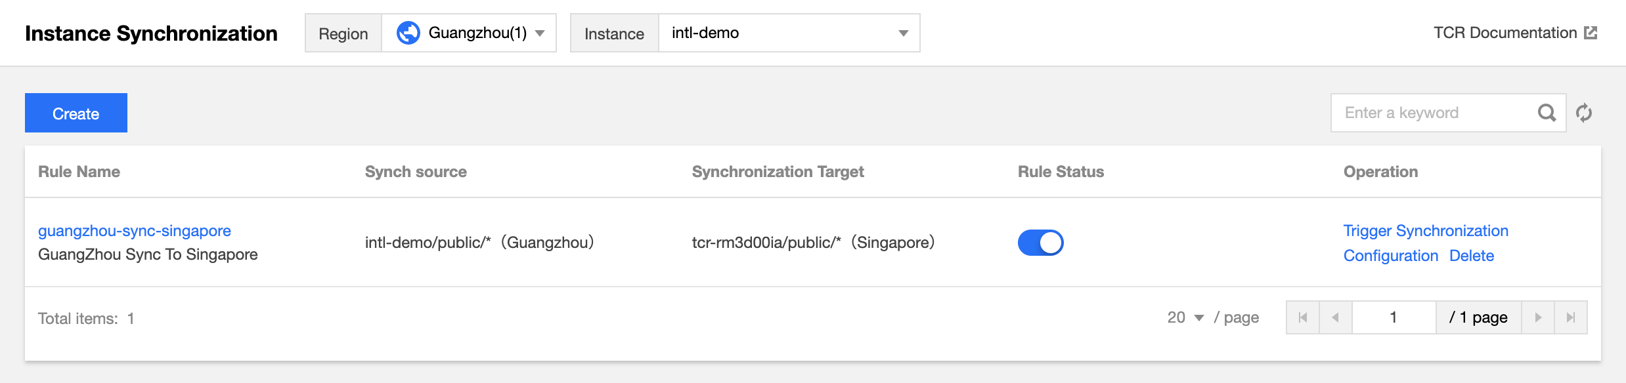This screenshot has height=383, width=1626.
Task: Go to the next page
Action: (x=1538, y=317)
